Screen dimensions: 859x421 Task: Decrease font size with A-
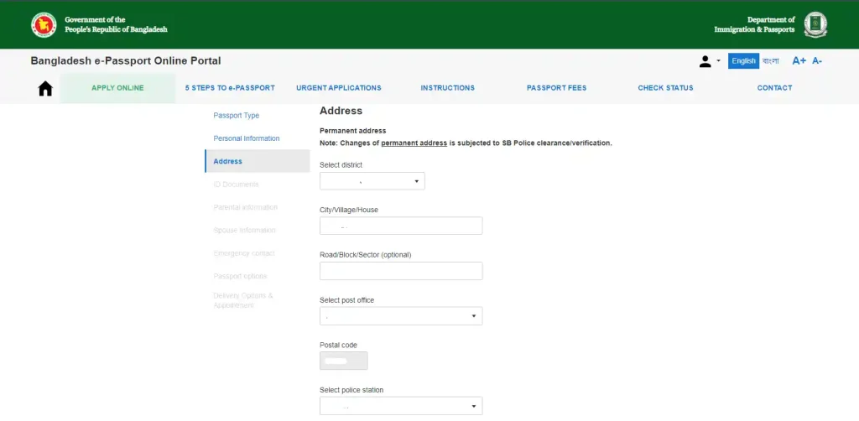coord(817,61)
